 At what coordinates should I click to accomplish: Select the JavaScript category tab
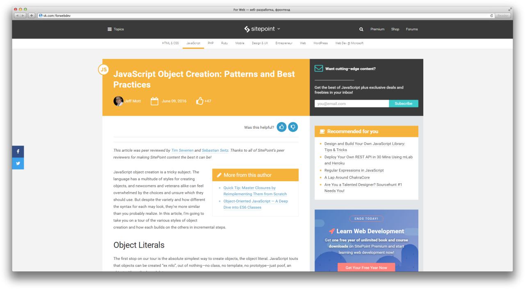193,43
